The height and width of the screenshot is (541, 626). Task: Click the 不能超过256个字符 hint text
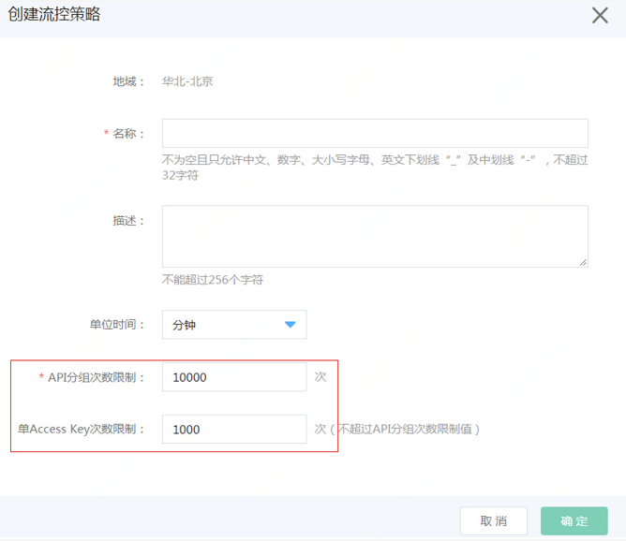click(213, 280)
